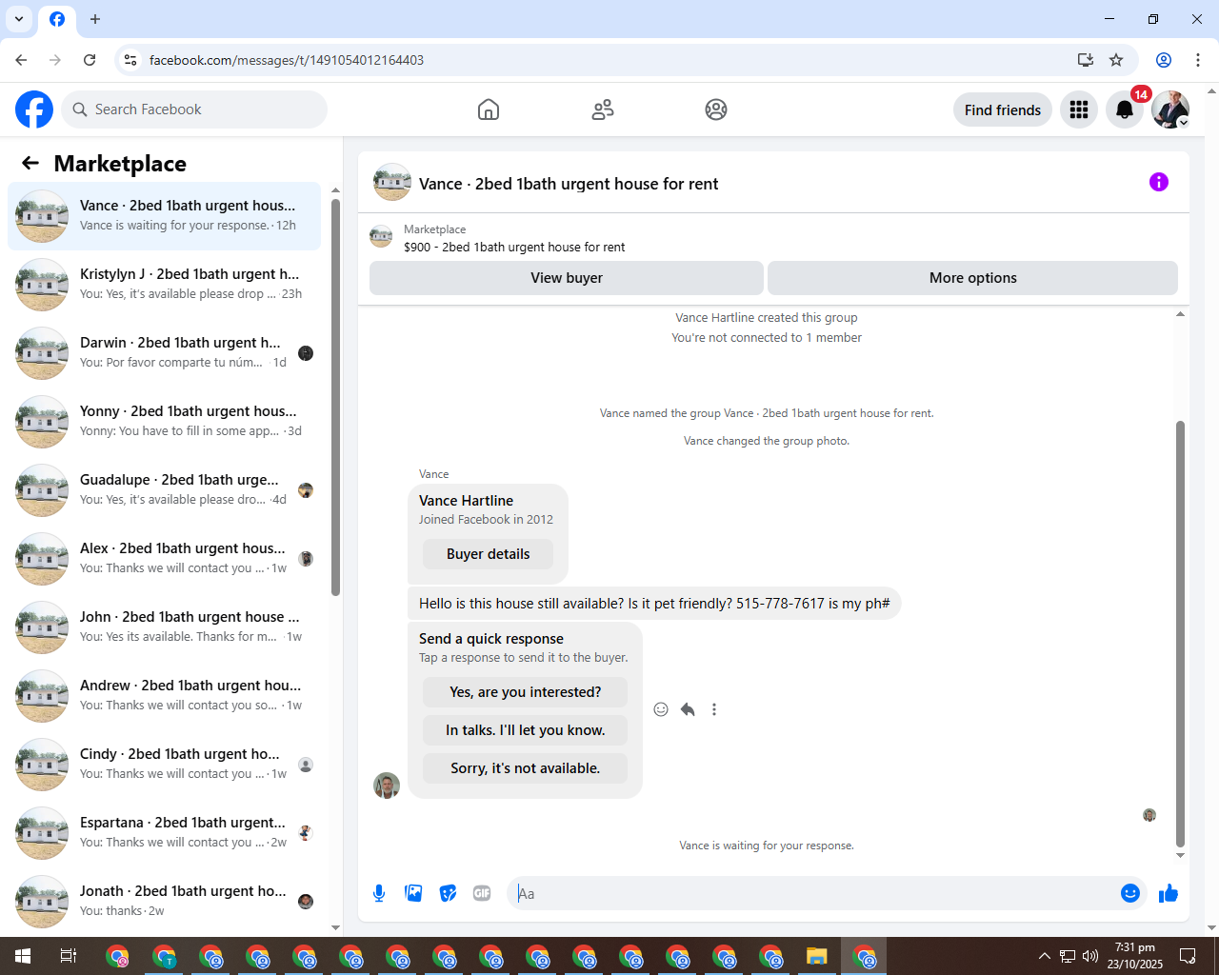Image resolution: width=1219 pixels, height=975 pixels.
Task: Click the conversation list scrollbar
Action: pos(335,398)
